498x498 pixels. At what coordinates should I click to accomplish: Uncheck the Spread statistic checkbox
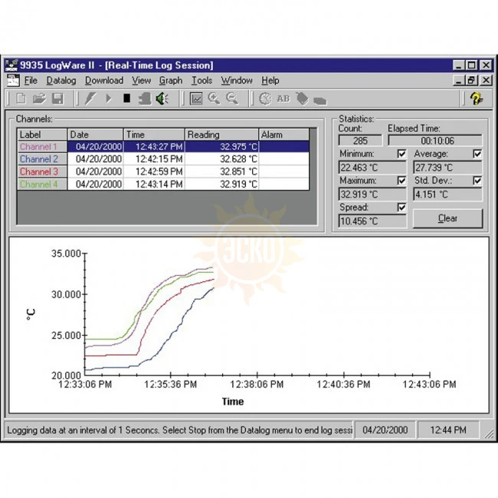(x=401, y=208)
